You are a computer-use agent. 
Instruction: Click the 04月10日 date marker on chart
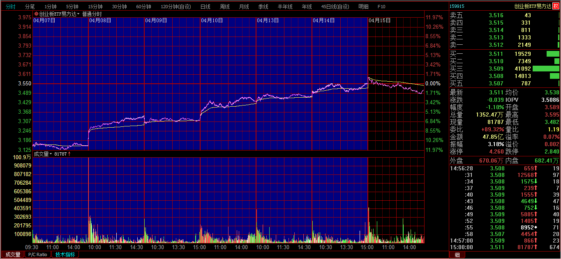(x=212, y=20)
